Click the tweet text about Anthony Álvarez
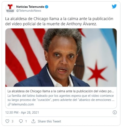 point(59,21)
